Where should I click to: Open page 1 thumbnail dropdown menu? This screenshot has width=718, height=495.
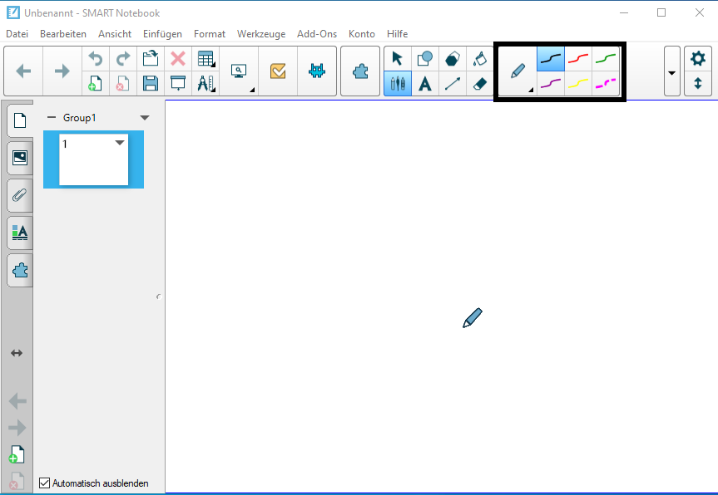(x=120, y=143)
